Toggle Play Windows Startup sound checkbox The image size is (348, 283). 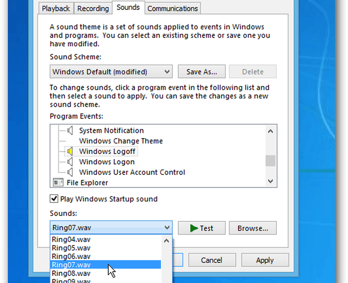(x=54, y=199)
